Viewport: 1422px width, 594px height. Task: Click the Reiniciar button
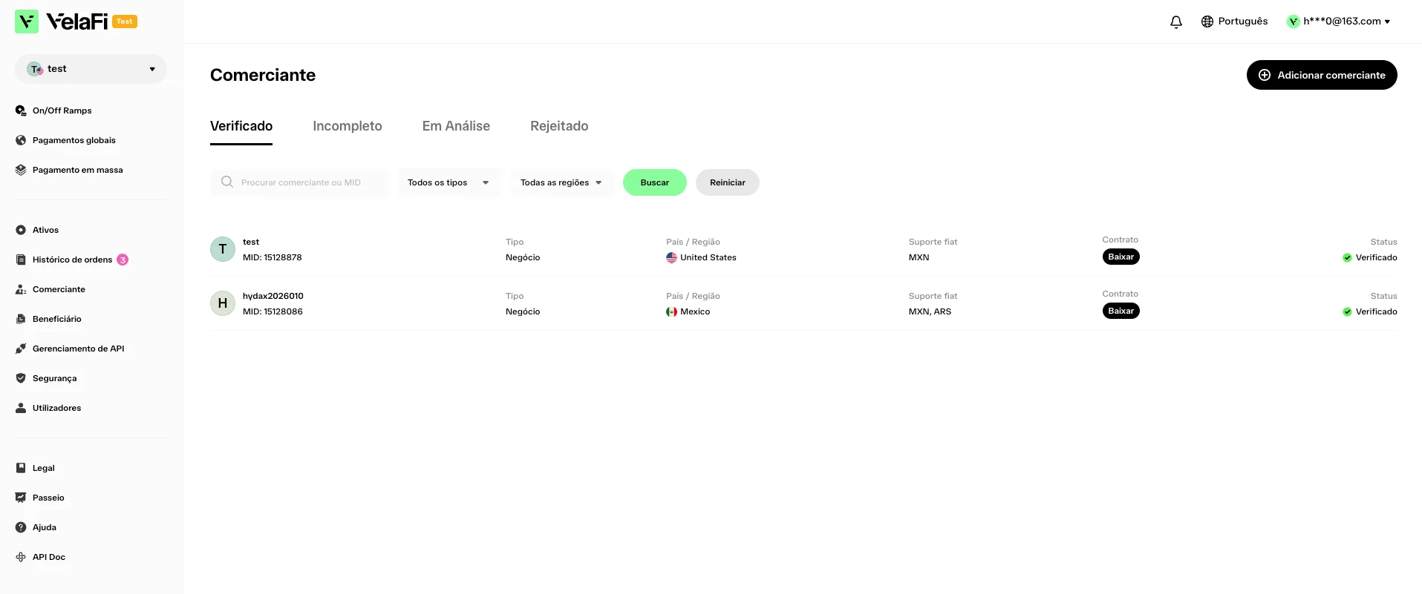tap(728, 182)
